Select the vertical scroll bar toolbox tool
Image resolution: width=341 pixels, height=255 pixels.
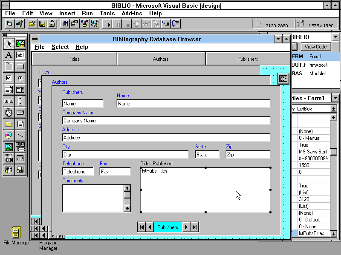pos(20,101)
